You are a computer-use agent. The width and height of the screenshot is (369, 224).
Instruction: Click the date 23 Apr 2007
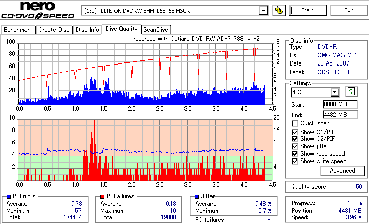[333, 63]
